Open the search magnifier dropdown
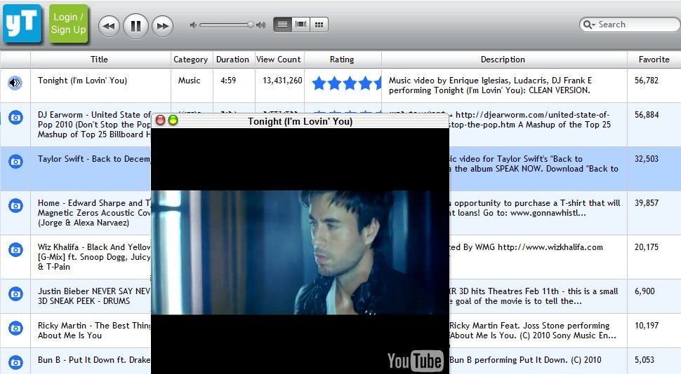Screen dimensions: 681x374 pyautogui.click(x=588, y=25)
